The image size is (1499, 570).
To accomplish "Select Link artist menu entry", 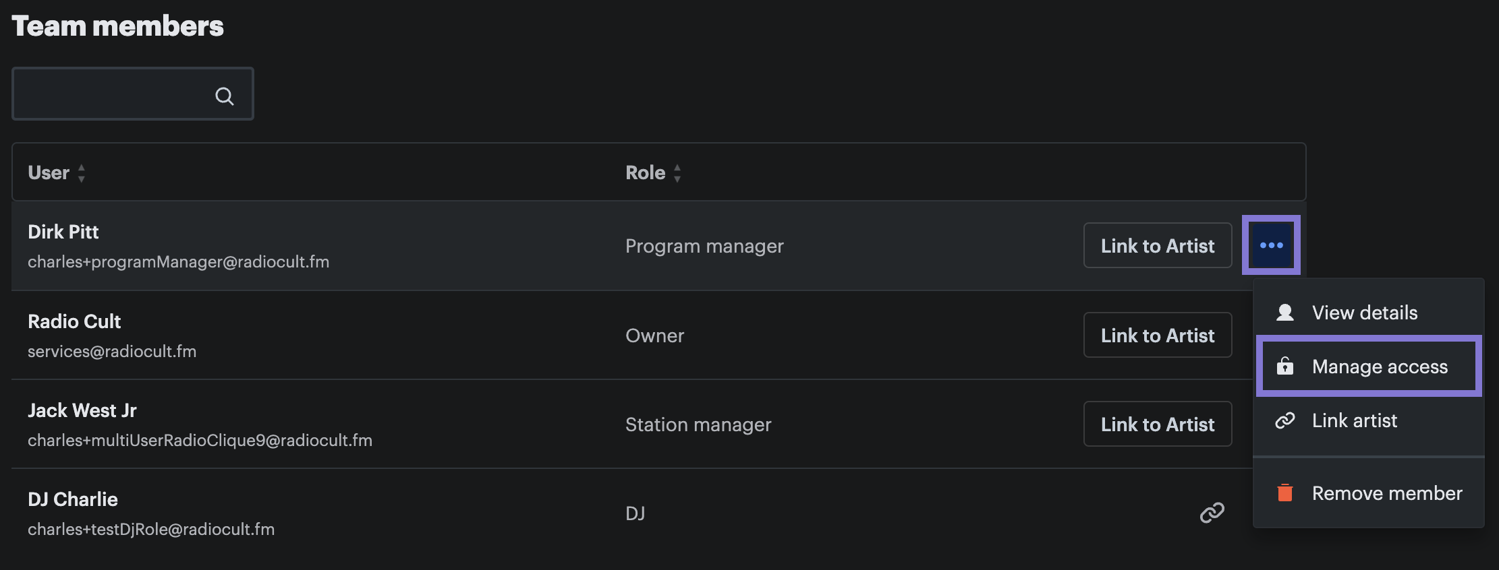I will pyautogui.click(x=1368, y=420).
